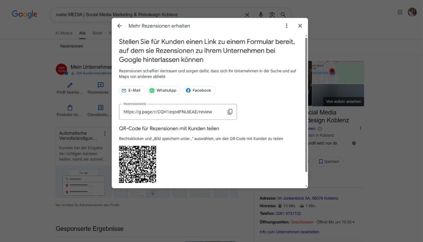The width and height of the screenshot is (423, 242).
Task: Open options of Automatische Vervollständigung card
Action: click(105, 134)
